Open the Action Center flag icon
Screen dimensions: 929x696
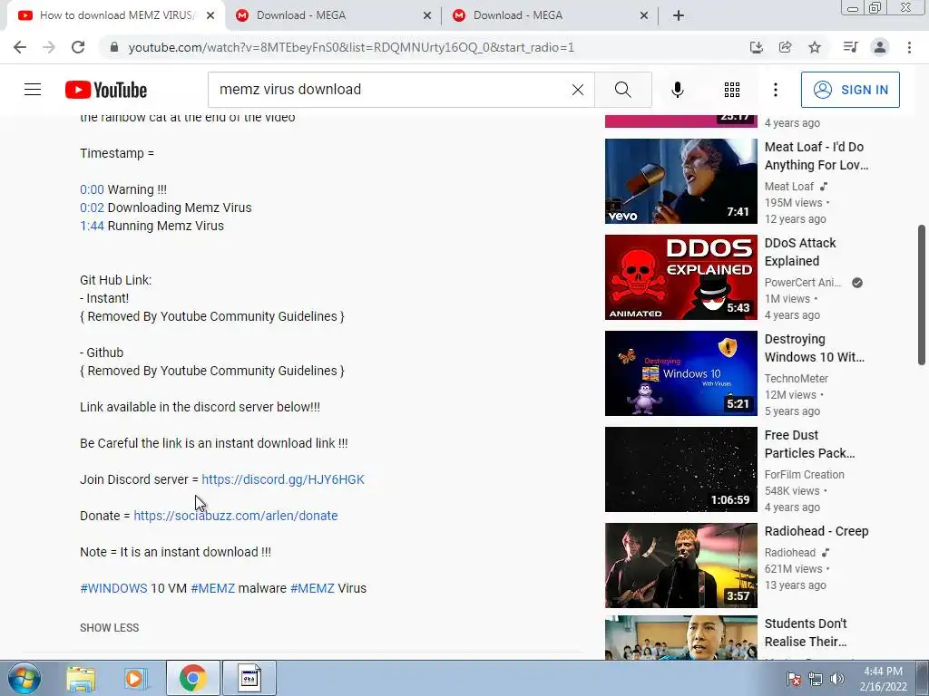pos(795,679)
